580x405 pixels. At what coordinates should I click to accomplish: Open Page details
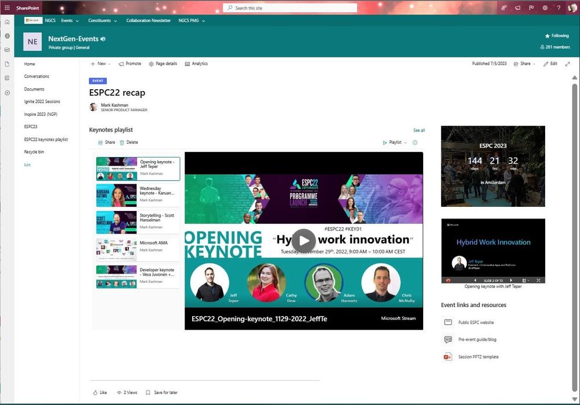click(163, 64)
